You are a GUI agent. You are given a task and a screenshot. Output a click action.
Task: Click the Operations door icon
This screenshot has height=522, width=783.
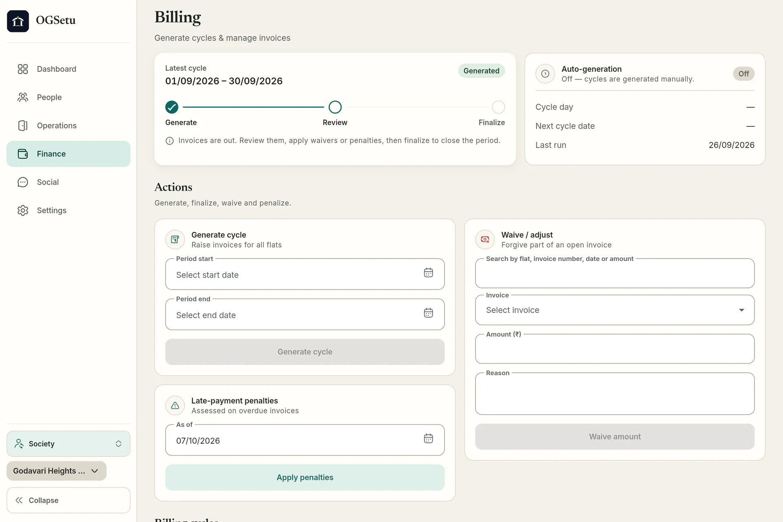click(x=23, y=126)
